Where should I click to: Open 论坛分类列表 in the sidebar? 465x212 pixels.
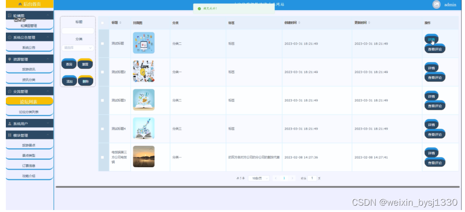(x=30, y=112)
